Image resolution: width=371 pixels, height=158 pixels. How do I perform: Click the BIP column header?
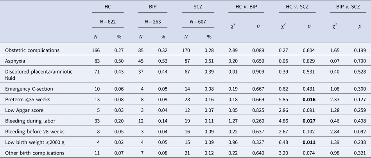152,7
